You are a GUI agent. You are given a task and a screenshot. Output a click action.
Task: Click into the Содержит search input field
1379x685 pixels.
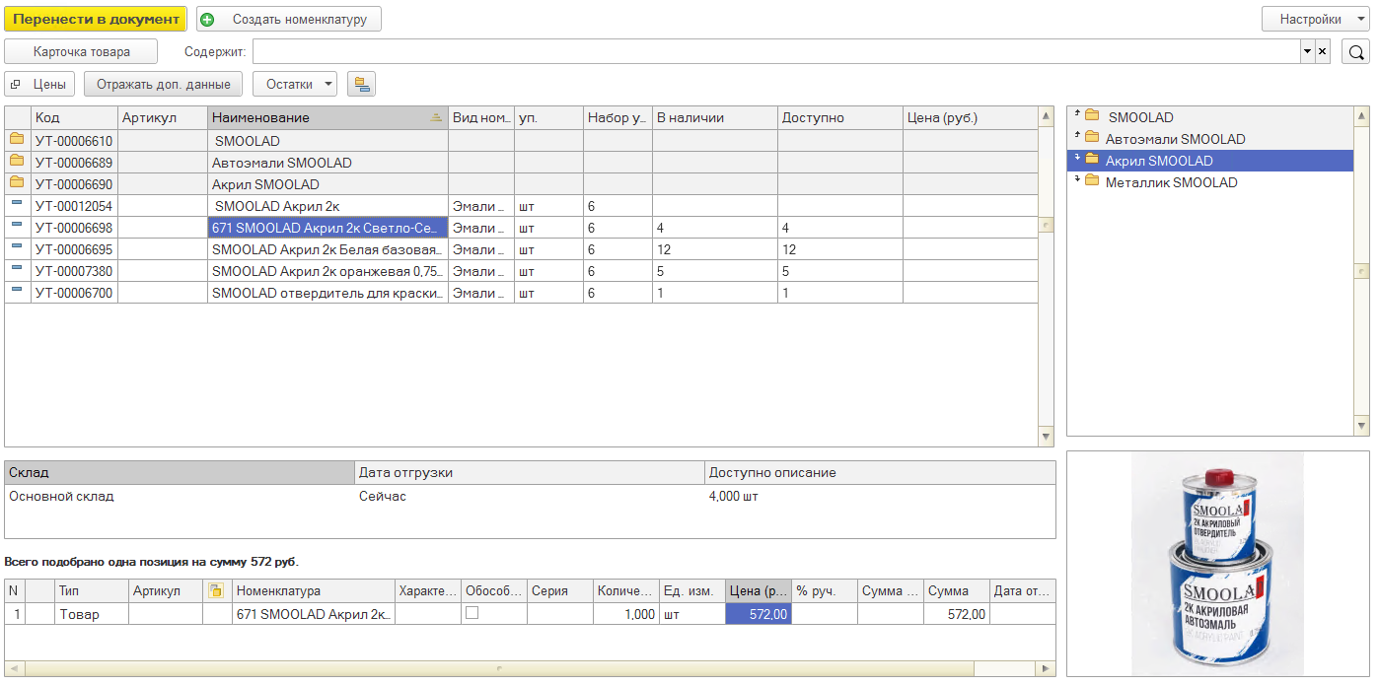click(776, 52)
